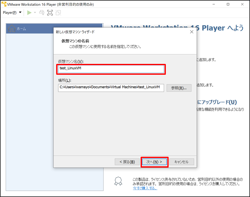The image size is (250, 197).
Task: Click Send Ctrl+Alt+Del toolbar icon
Action: tap(42, 13)
